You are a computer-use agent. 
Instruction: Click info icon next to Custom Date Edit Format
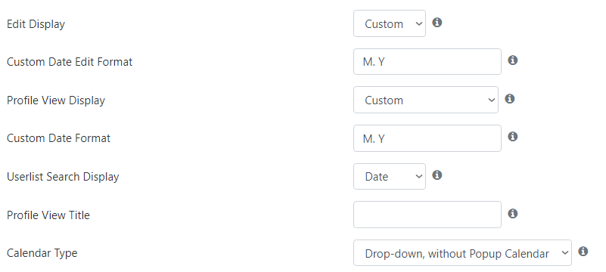tap(512, 60)
